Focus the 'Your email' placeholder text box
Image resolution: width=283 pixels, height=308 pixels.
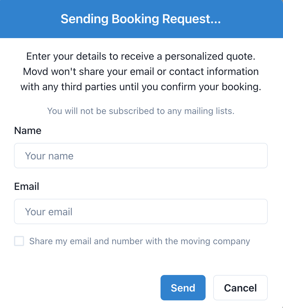pyautogui.click(x=141, y=211)
